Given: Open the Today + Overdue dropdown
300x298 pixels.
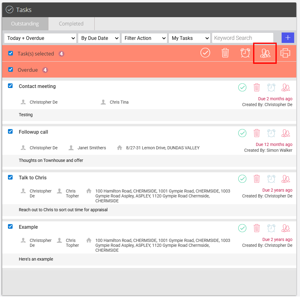Looking at the screenshot, I should 40,38.
